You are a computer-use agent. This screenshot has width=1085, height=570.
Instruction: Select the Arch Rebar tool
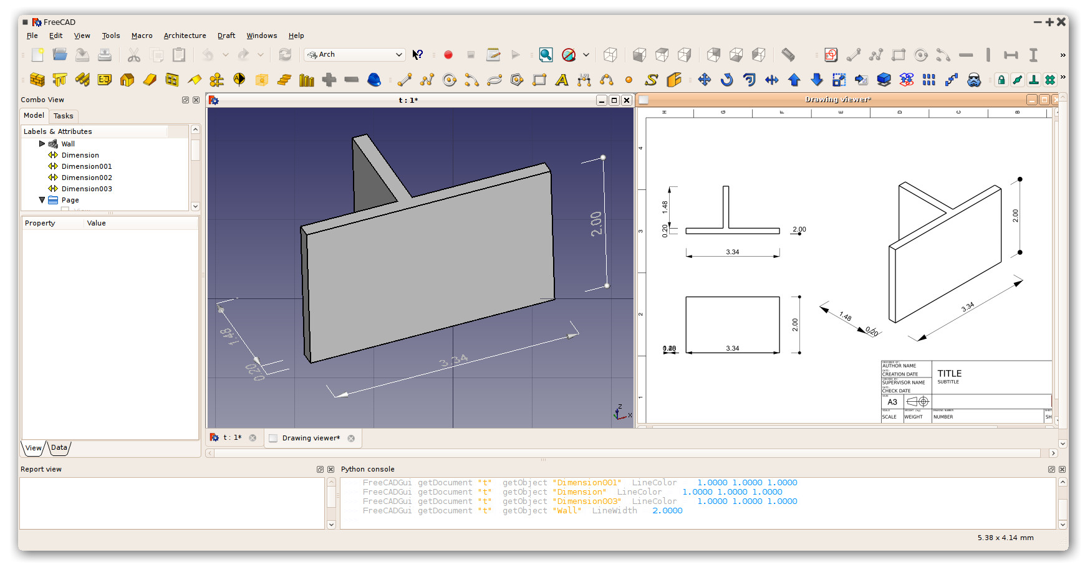pyautogui.click(x=82, y=80)
